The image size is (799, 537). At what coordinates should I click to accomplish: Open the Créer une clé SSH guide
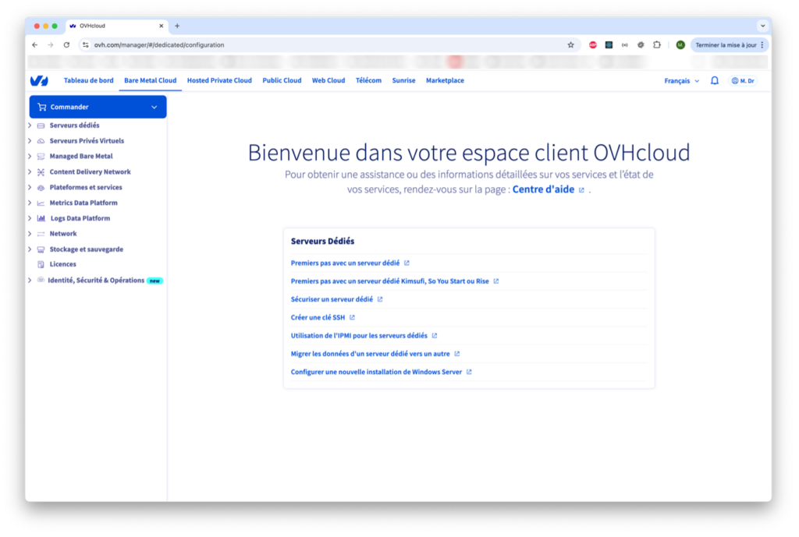click(x=318, y=318)
